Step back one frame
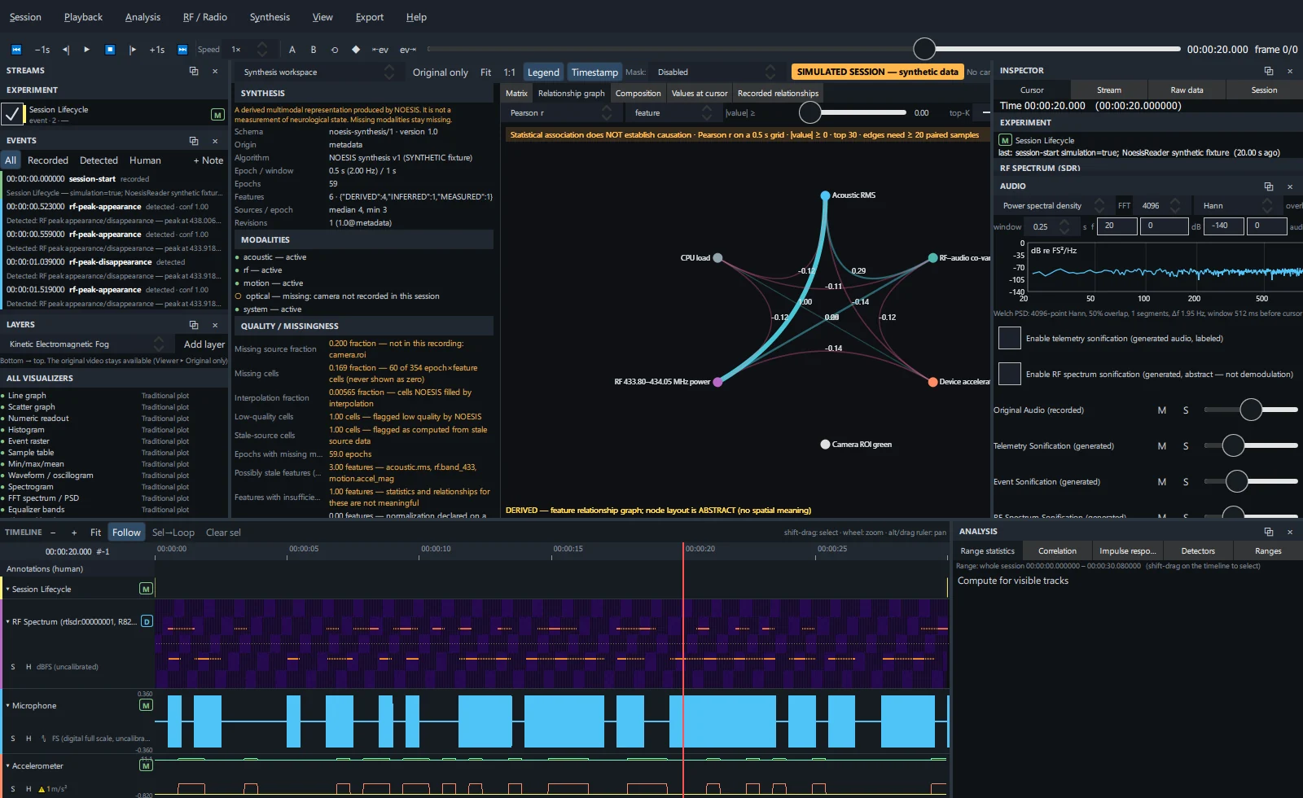Viewport: 1303px width, 798px height. 66,50
